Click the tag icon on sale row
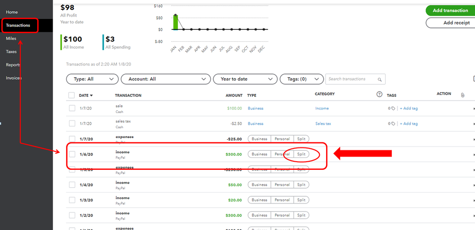Image resolution: width=475 pixels, height=230 pixels. (x=393, y=108)
